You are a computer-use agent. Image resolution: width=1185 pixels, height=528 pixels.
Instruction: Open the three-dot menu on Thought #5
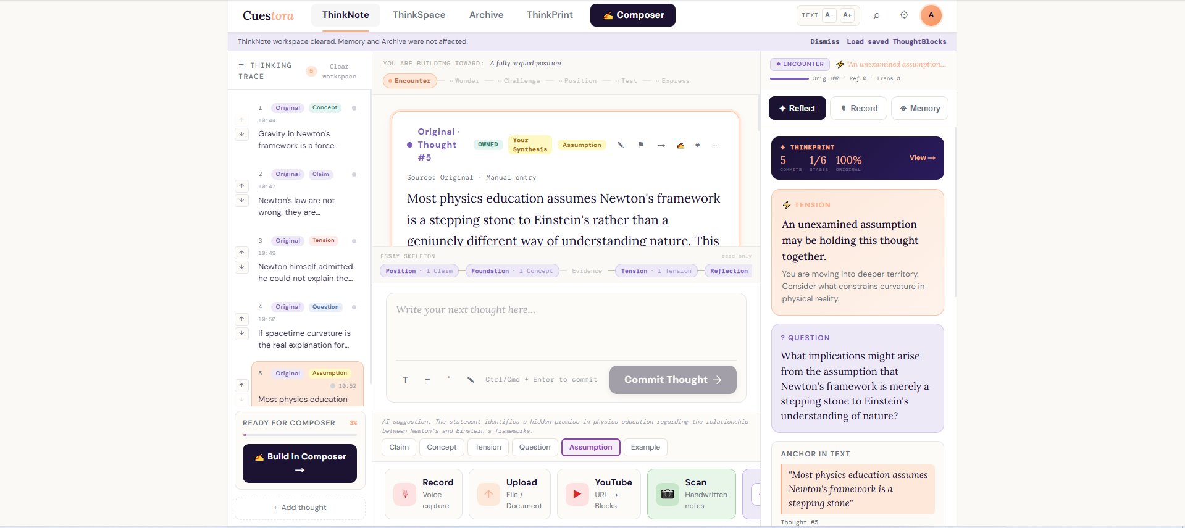(x=715, y=145)
